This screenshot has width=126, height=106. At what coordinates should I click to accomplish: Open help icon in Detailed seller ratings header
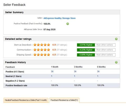pyautogui.click(x=116, y=39)
